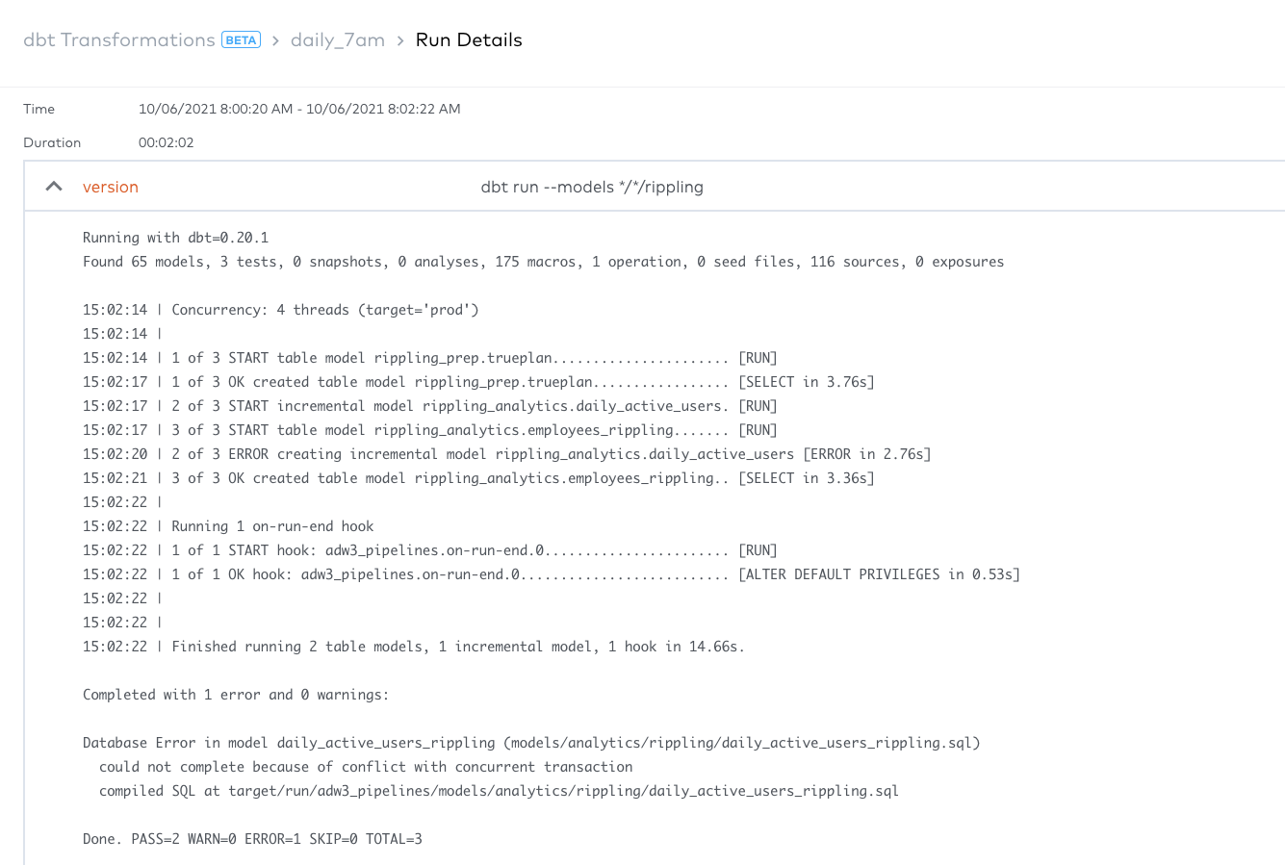This screenshot has height=865, width=1285.
Task: Click the Duration value 00:02:02
Action: [x=165, y=142]
